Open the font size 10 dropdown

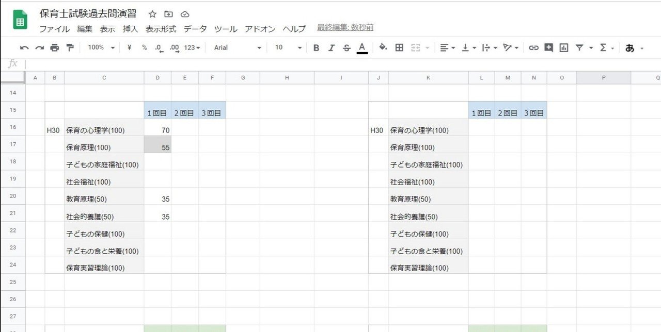click(x=288, y=47)
